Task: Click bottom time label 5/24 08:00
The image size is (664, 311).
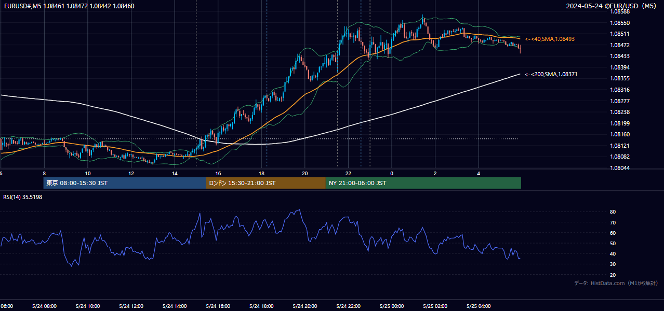Action: click(x=44, y=306)
